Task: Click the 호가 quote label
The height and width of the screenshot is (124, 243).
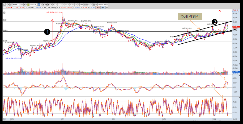Action: [58, 8]
